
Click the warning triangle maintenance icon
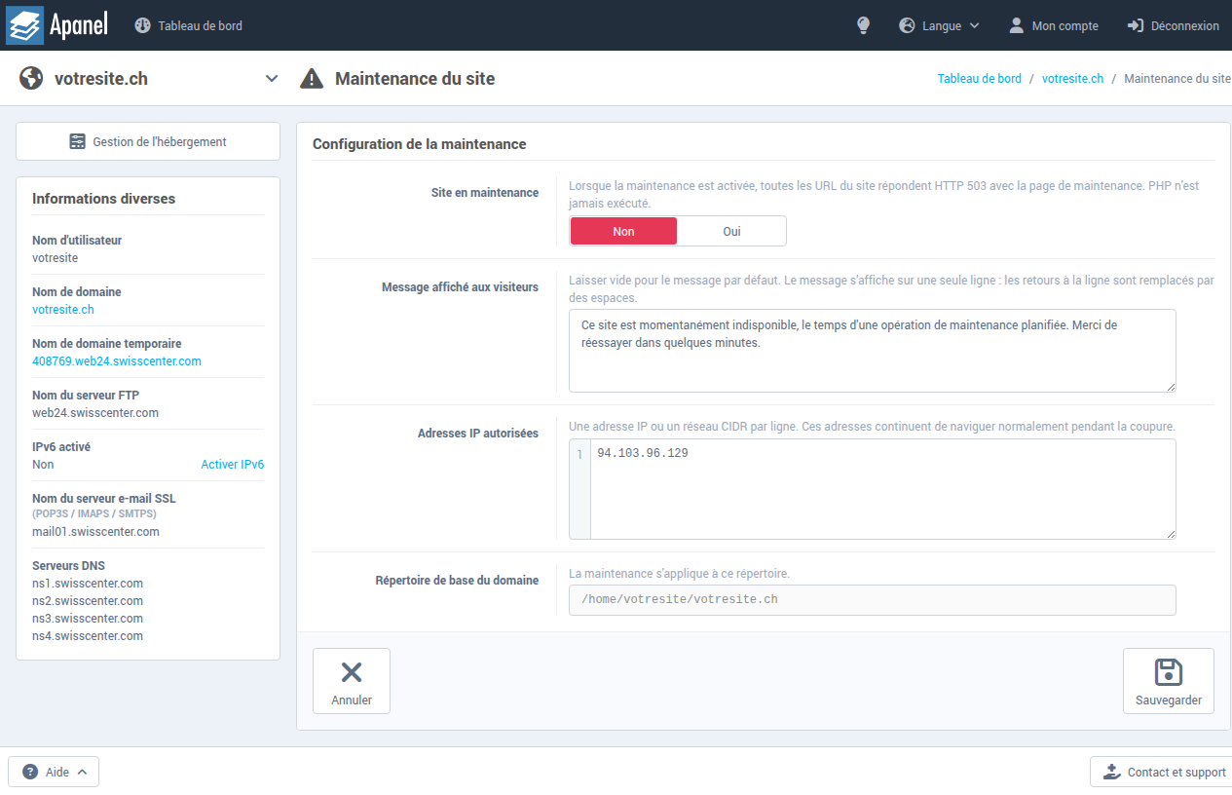point(312,79)
